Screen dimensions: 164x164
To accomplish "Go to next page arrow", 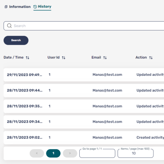I will (x=70, y=153).
